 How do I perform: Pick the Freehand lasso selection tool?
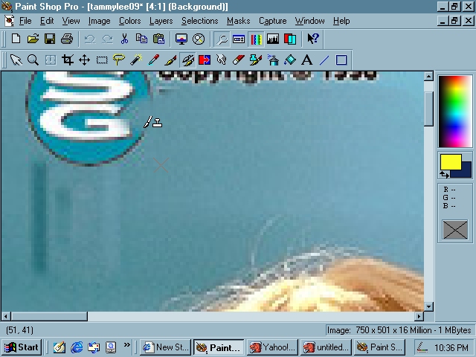[x=119, y=60]
